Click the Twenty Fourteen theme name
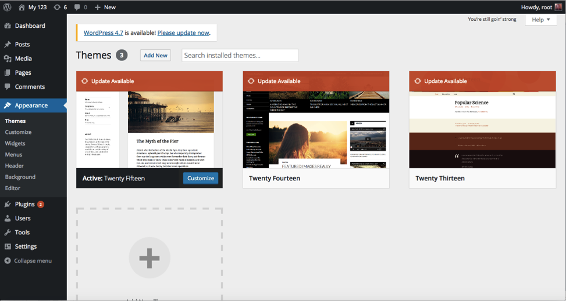Screen dimensions: 566x301 click(275, 178)
